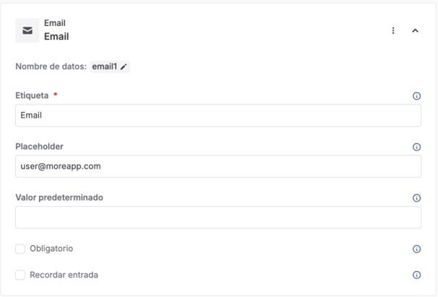438x297 pixels.
Task: Click the Email envelope widget icon
Action: click(27, 30)
